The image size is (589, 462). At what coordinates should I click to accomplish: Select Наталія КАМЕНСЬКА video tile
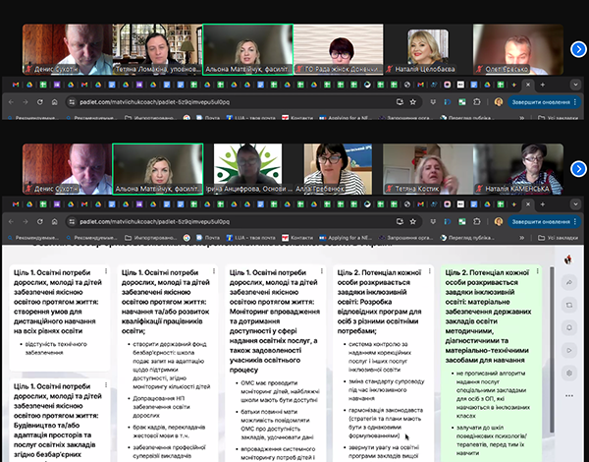(518, 169)
